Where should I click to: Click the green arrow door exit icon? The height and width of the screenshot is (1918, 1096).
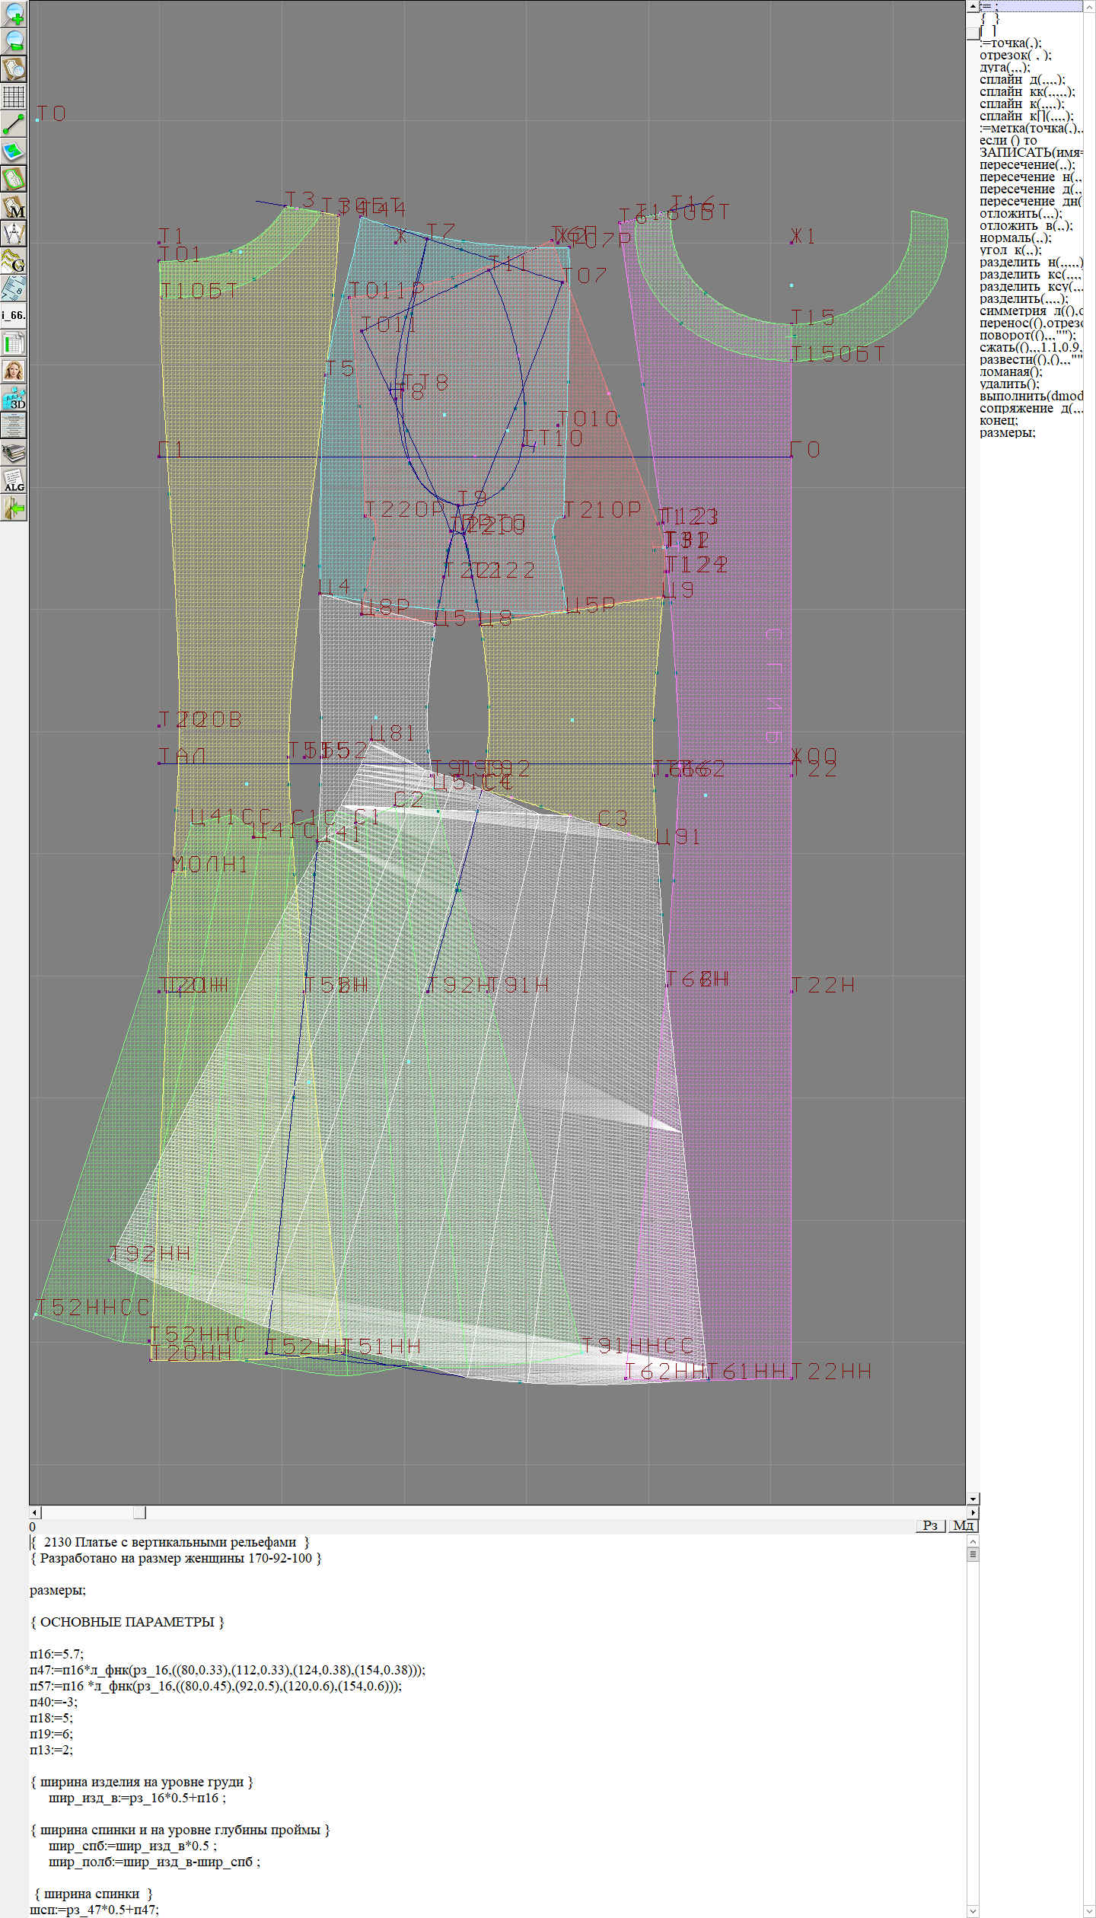14,508
